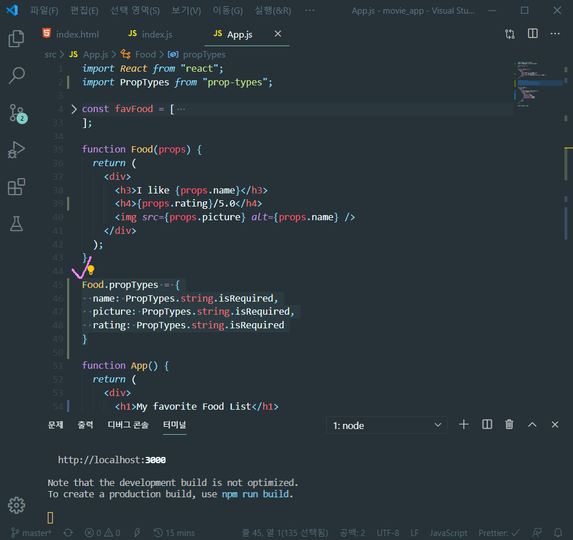The image size is (573, 540).
Task: Open changes compare icon in editor toolbar
Action: click(x=510, y=34)
